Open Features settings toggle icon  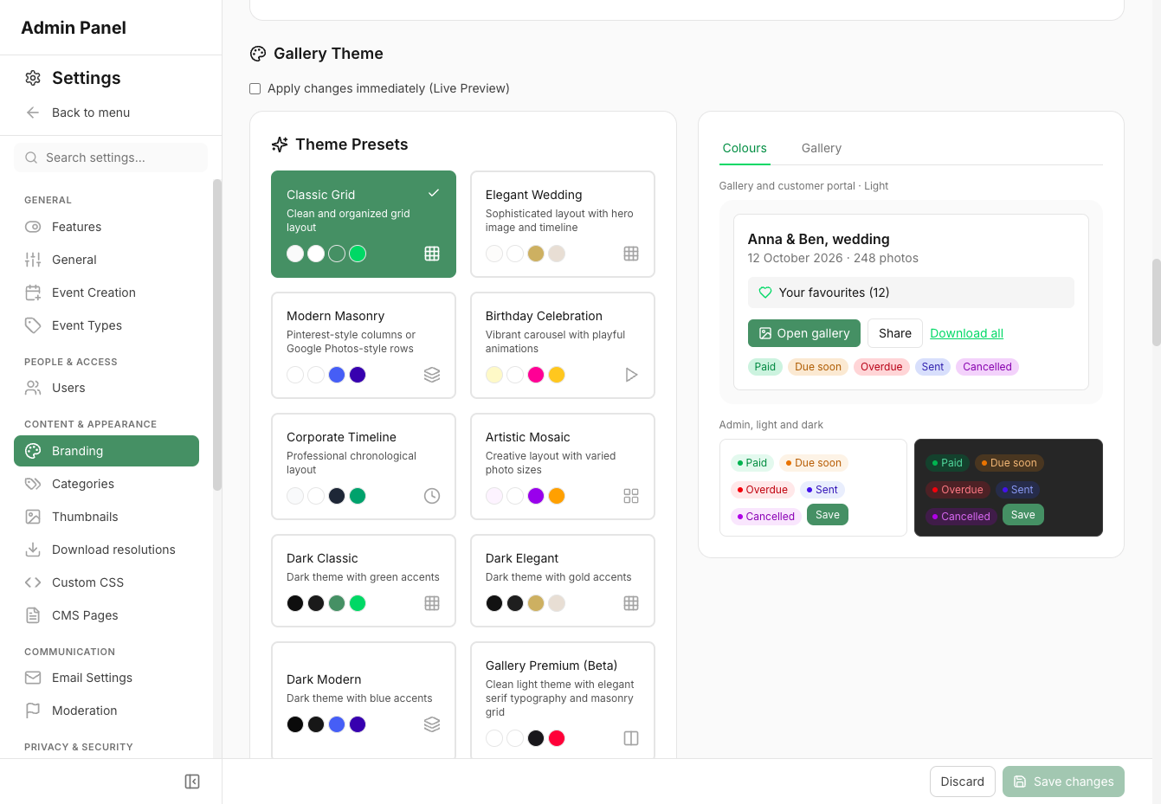pos(33,227)
